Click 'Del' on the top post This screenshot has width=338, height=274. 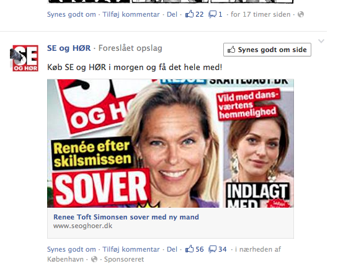(x=172, y=14)
